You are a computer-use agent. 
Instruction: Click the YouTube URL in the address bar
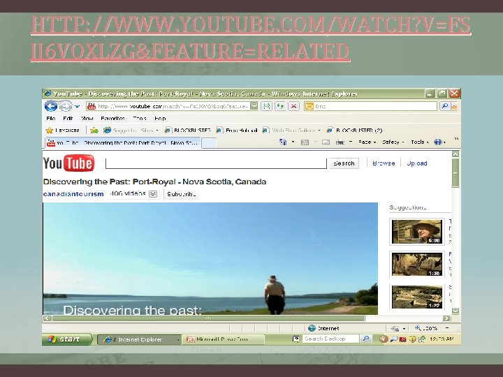point(173,106)
